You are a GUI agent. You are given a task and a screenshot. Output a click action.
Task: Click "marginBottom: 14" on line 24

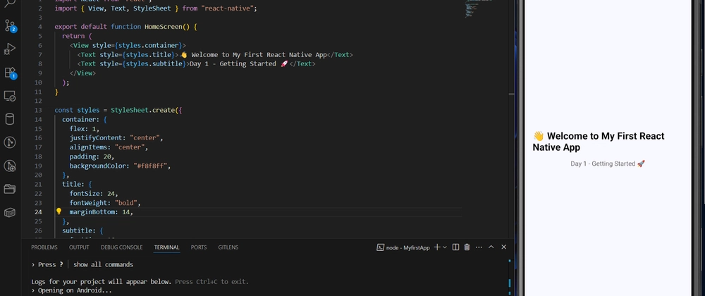coord(99,212)
